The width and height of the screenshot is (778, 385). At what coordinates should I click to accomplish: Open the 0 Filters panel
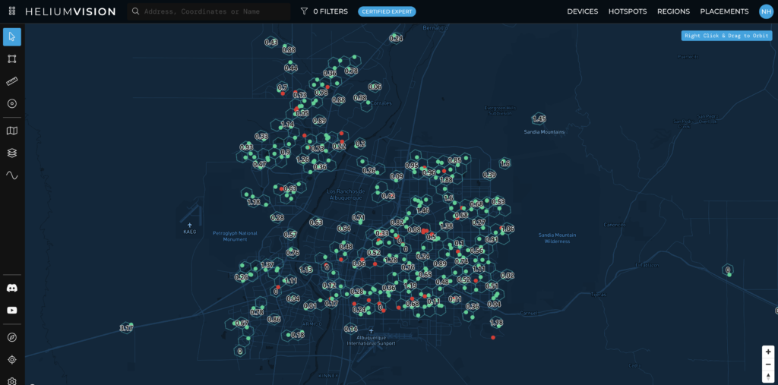(x=324, y=11)
